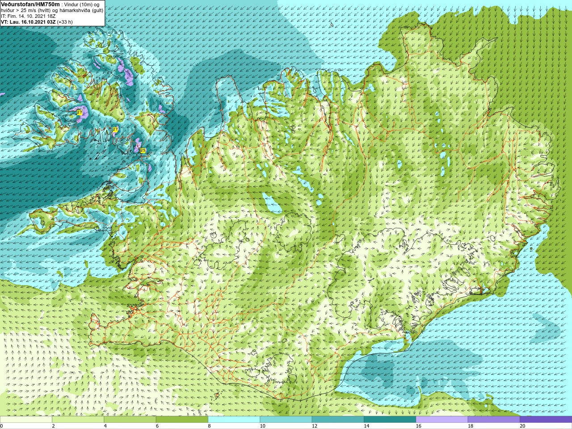
Task: Pick the above-20 m/s violet legend swatch
Action: [x=546, y=420]
